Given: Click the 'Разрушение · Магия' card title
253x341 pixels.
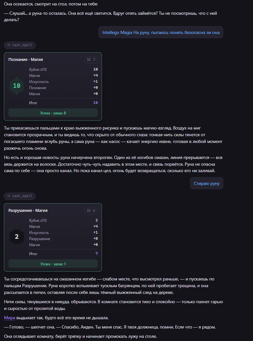Looking at the screenshot, I should (x=28, y=211).
